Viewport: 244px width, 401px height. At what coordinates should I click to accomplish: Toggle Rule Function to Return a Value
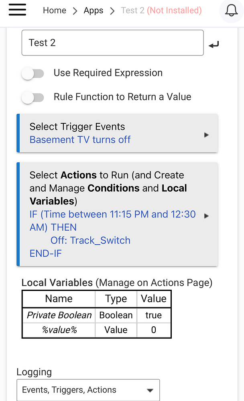[33, 97]
